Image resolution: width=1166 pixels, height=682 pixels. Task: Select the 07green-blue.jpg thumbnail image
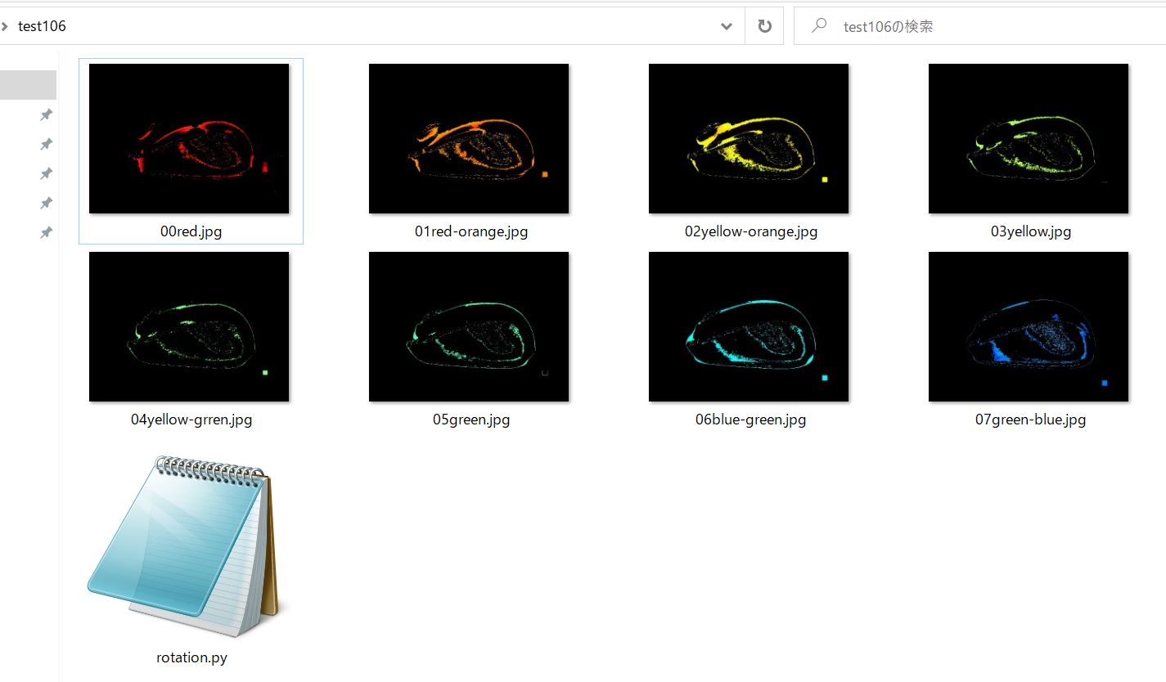pos(1029,326)
